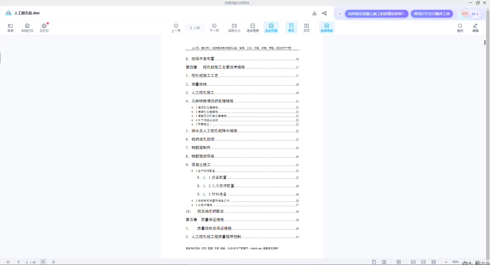Open the 目录 contents panel
This screenshot has width=490, height=265.
tap(10, 27)
